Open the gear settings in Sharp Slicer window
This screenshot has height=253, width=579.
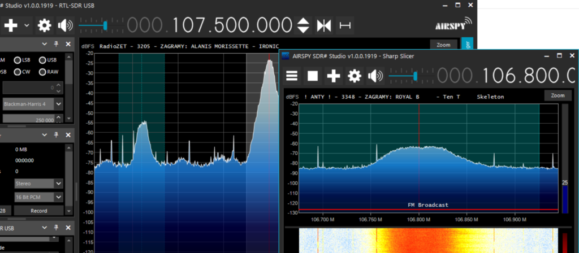354,76
